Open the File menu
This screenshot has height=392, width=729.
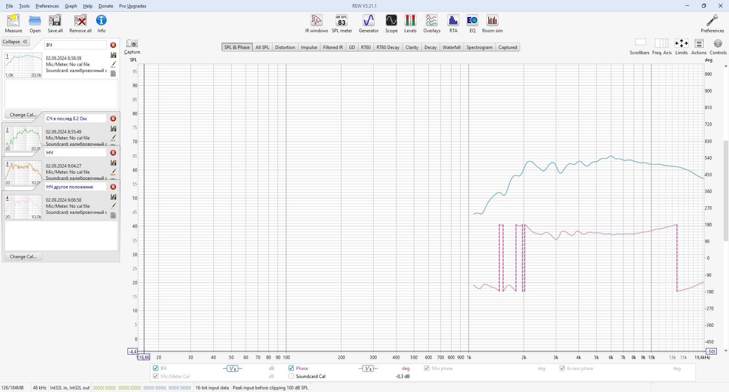[x=9, y=6]
